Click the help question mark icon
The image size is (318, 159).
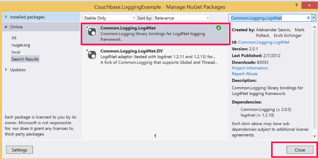point(296,6)
